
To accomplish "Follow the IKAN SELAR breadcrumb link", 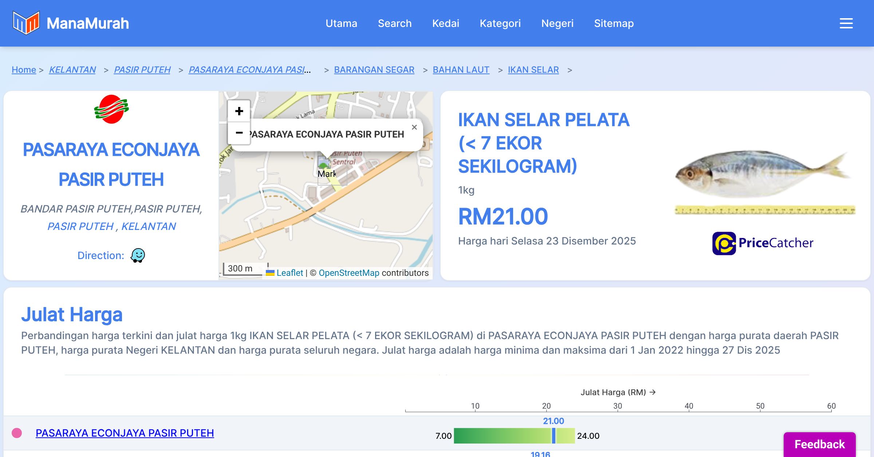I will pyautogui.click(x=533, y=69).
